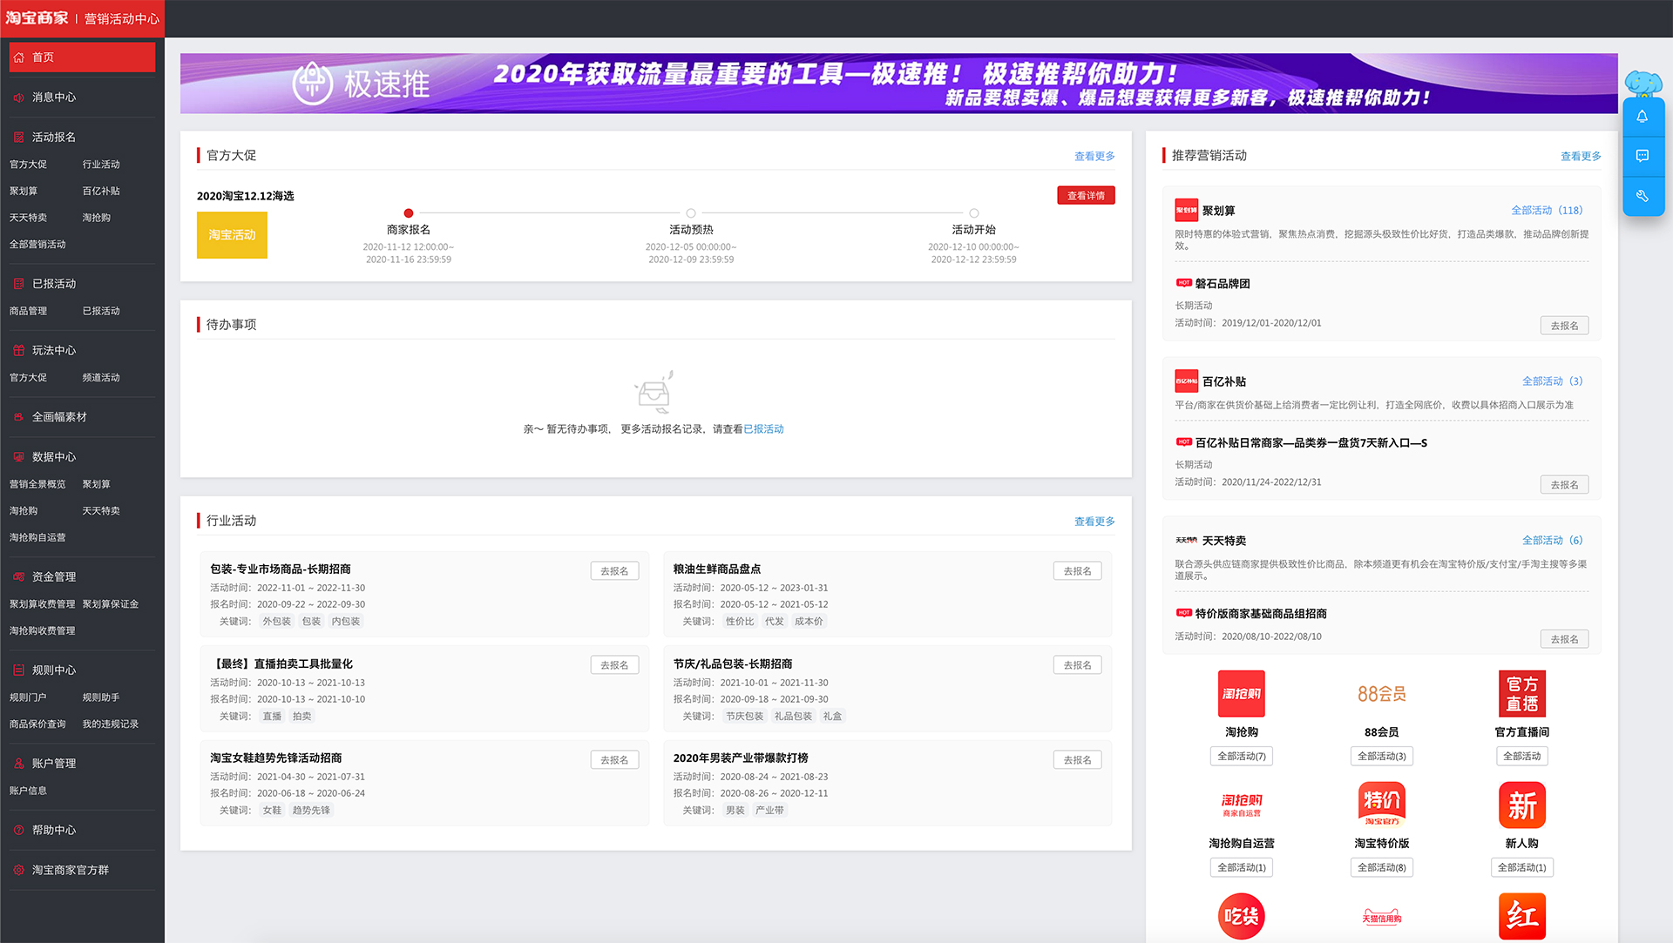This screenshot has height=943, width=1673.
Task: Click the 淘宝特价版 特价 logo
Action: click(1382, 805)
